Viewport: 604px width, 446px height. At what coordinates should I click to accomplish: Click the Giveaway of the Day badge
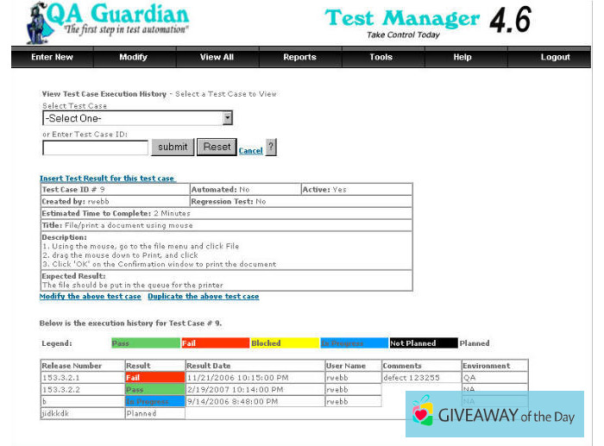(495, 414)
